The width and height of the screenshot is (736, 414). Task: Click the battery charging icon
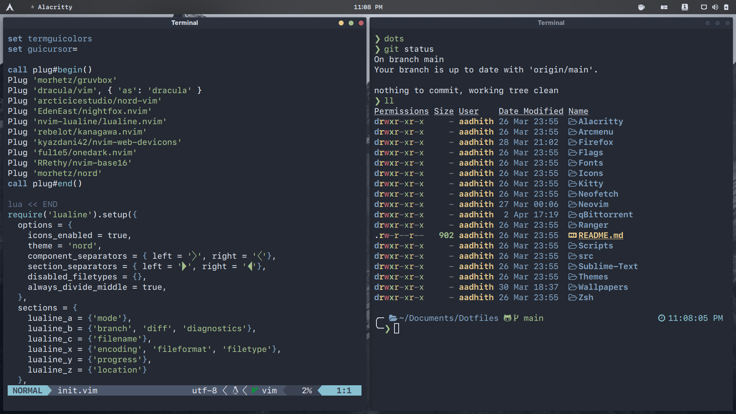pos(726,7)
